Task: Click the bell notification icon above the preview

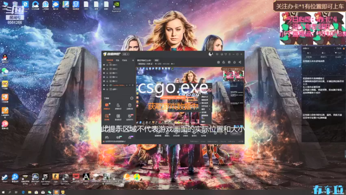Action: tap(234, 62)
